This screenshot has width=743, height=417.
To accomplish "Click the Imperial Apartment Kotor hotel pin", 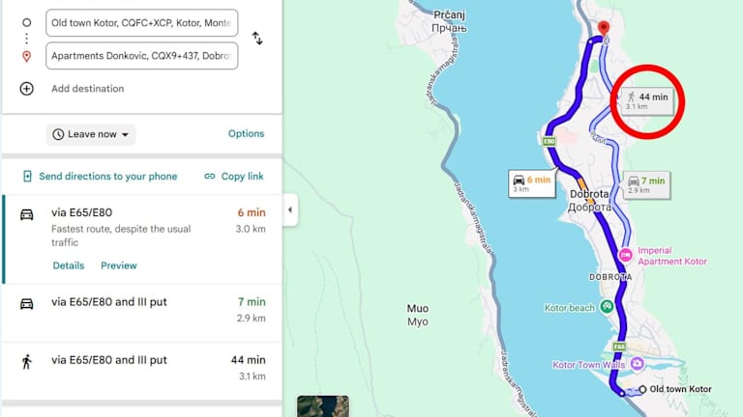I will (625, 256).
